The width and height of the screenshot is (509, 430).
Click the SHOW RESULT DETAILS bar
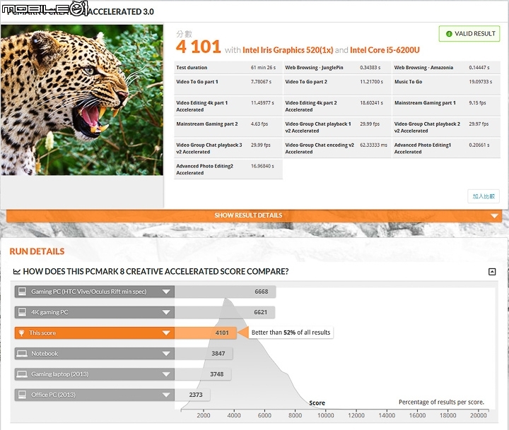point(255,215)
